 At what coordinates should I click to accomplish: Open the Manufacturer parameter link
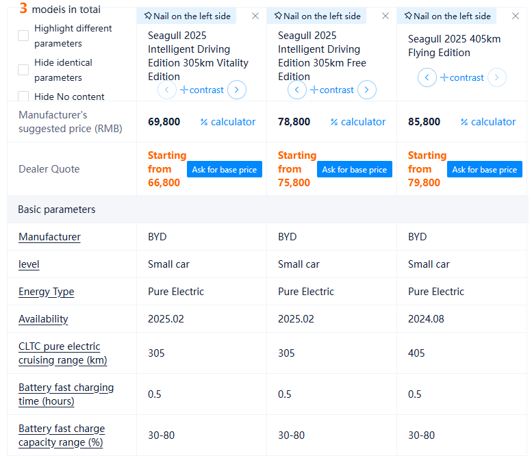(49, 237)
